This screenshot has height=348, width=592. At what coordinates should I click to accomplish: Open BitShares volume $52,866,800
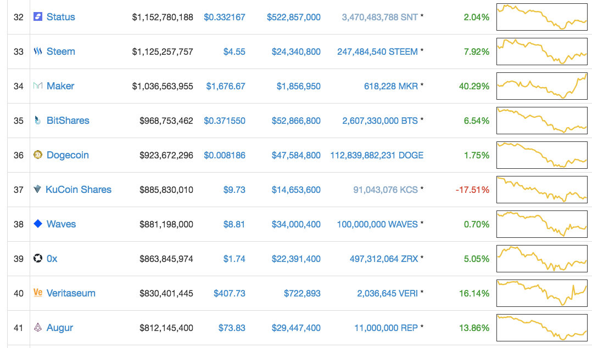point(297,121)
